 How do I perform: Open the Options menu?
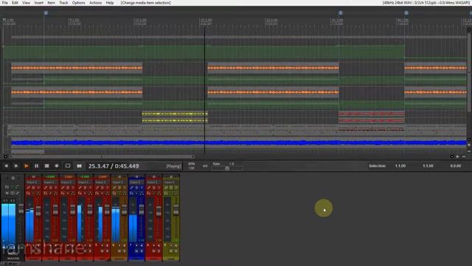coord(79,3)
